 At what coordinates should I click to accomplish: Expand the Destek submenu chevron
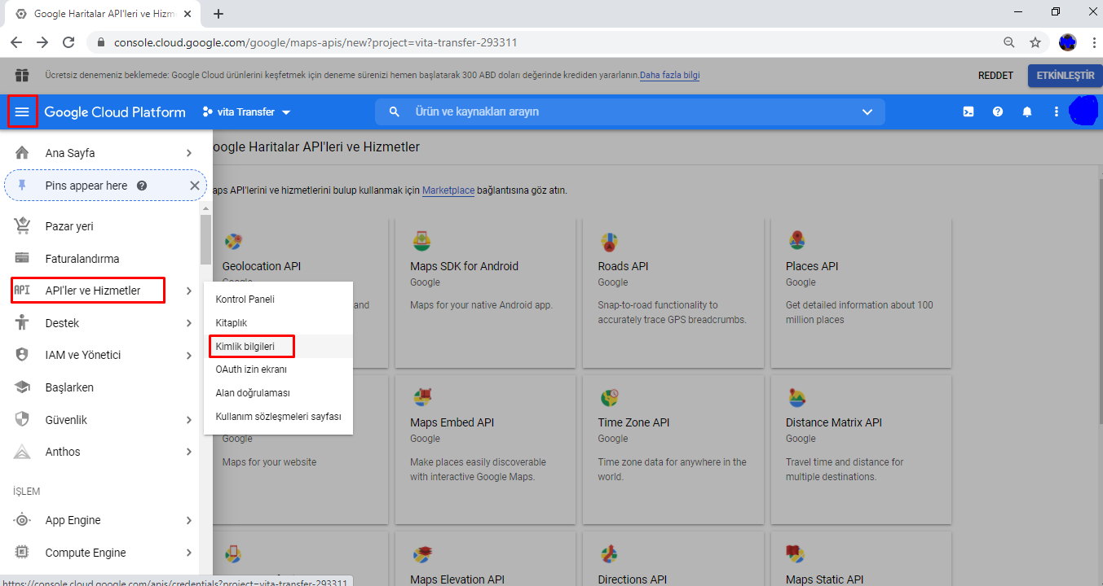pos(189,323)
